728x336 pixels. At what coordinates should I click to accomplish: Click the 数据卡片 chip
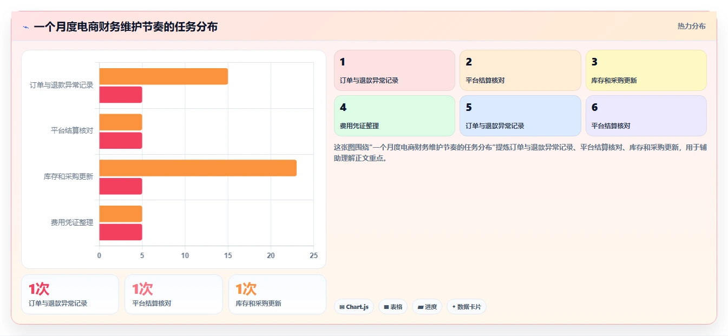[x=466, y=307]
